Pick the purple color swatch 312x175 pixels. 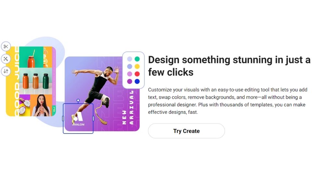pos(130,81)
